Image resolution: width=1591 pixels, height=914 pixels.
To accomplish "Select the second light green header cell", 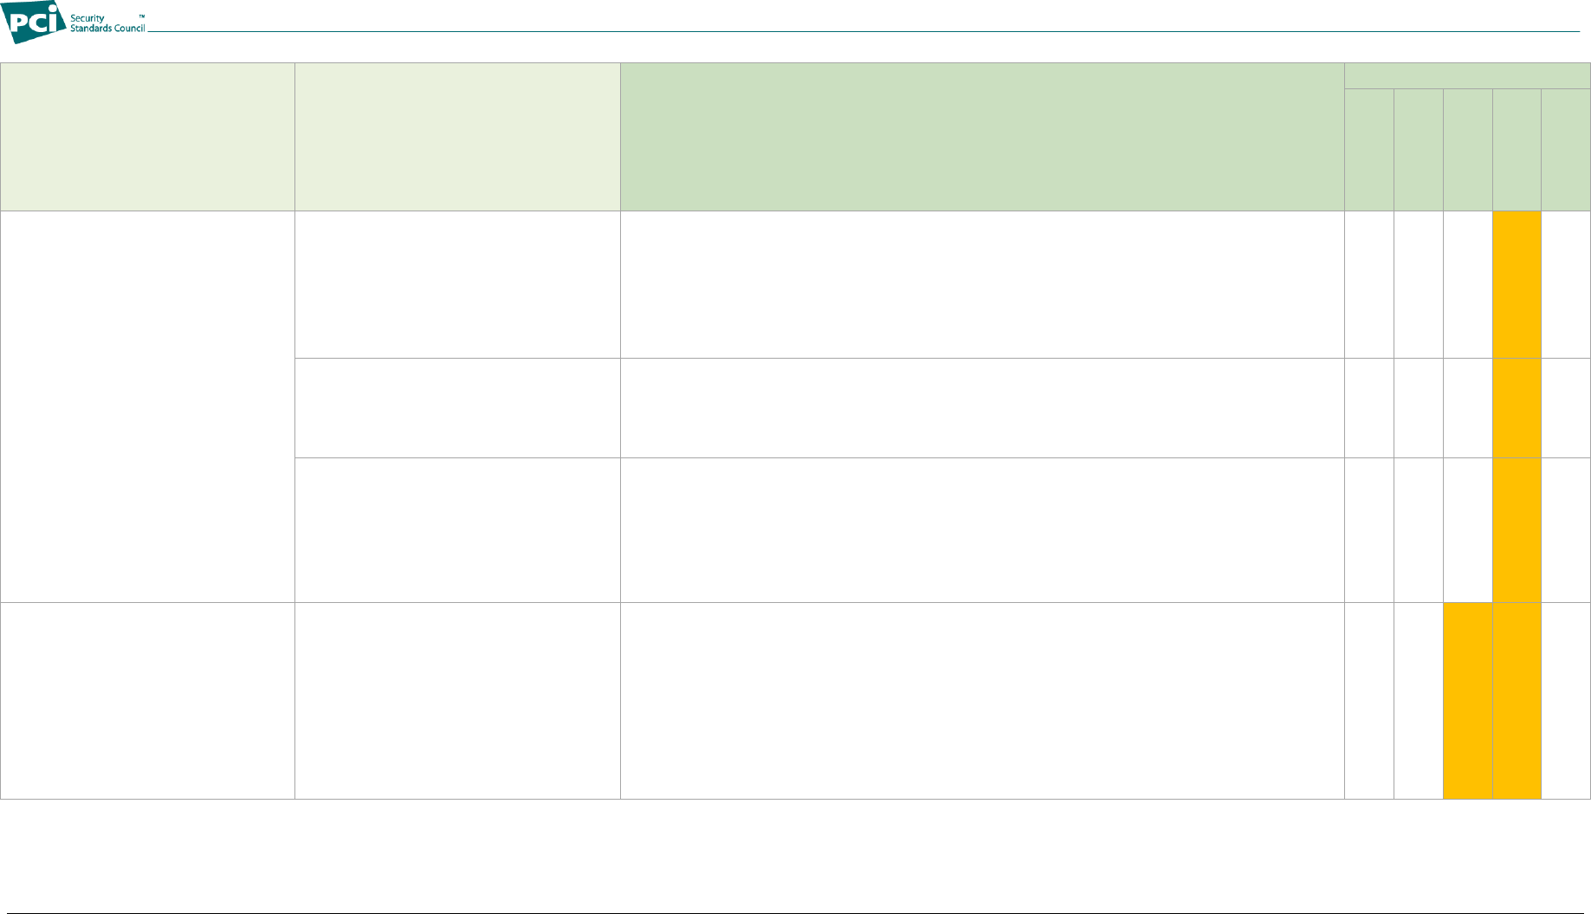I will coord(457,137).
